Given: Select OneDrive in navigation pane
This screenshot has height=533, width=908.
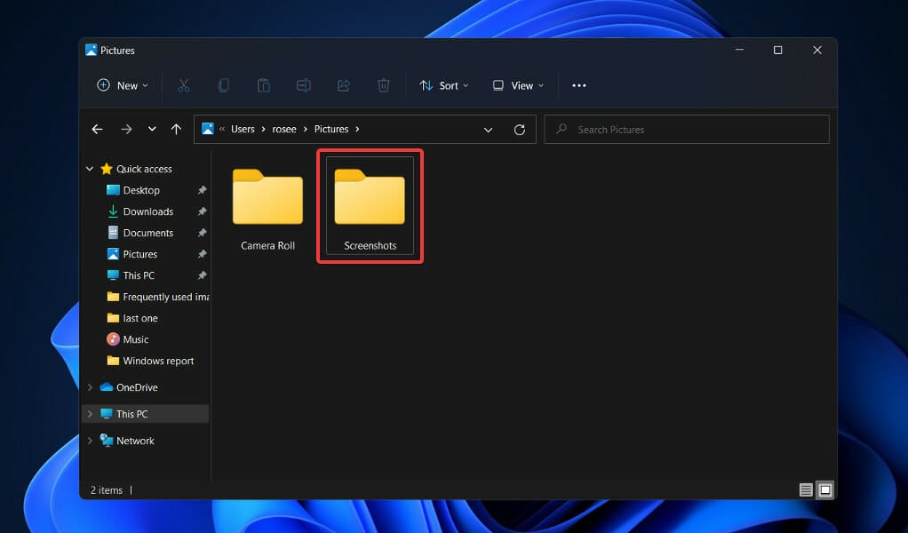Looking at the screenshot, I should (137, 387).
